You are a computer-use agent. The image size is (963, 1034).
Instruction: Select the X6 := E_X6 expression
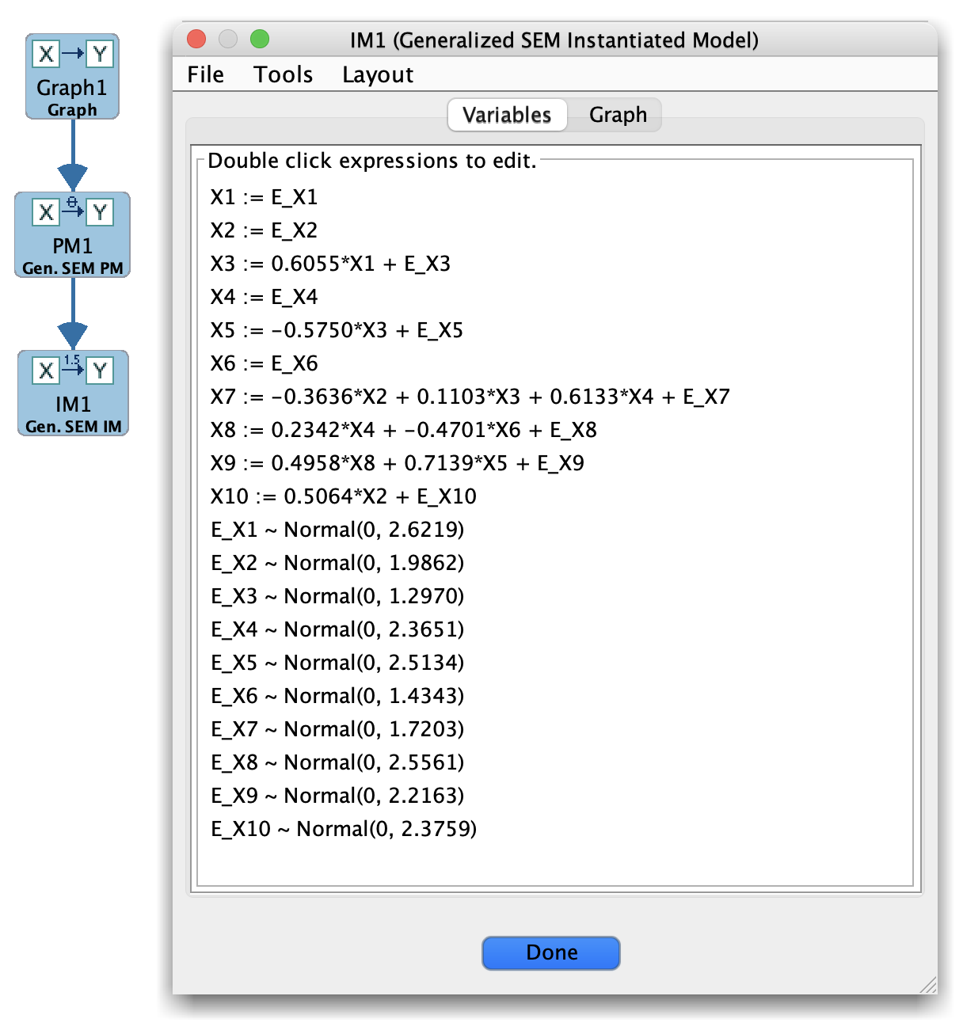tap(264, 363)
